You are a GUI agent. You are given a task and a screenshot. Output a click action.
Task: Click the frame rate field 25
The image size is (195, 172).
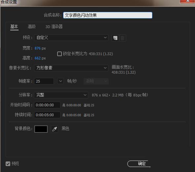(x=44, y=81)
